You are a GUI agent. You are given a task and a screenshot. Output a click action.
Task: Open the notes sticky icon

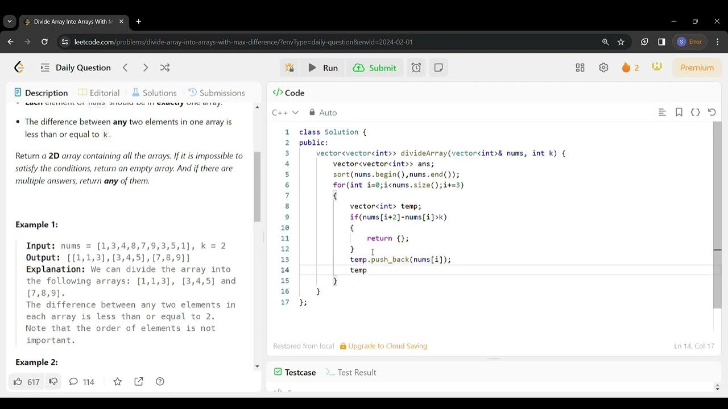[x=439, y=68]
